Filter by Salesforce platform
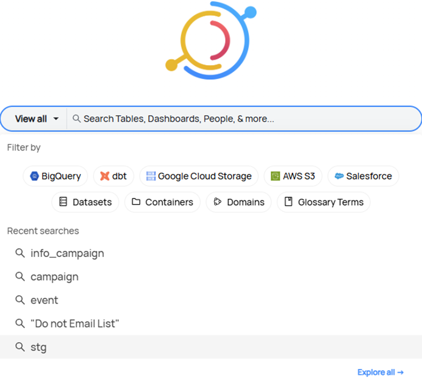Screen dimensions: 422x386 tap(364, 176)
